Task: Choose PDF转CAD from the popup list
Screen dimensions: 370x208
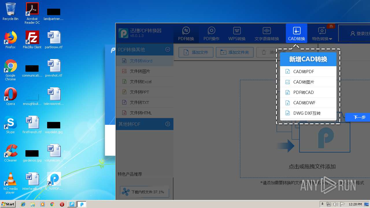Action: pos(308,92)
